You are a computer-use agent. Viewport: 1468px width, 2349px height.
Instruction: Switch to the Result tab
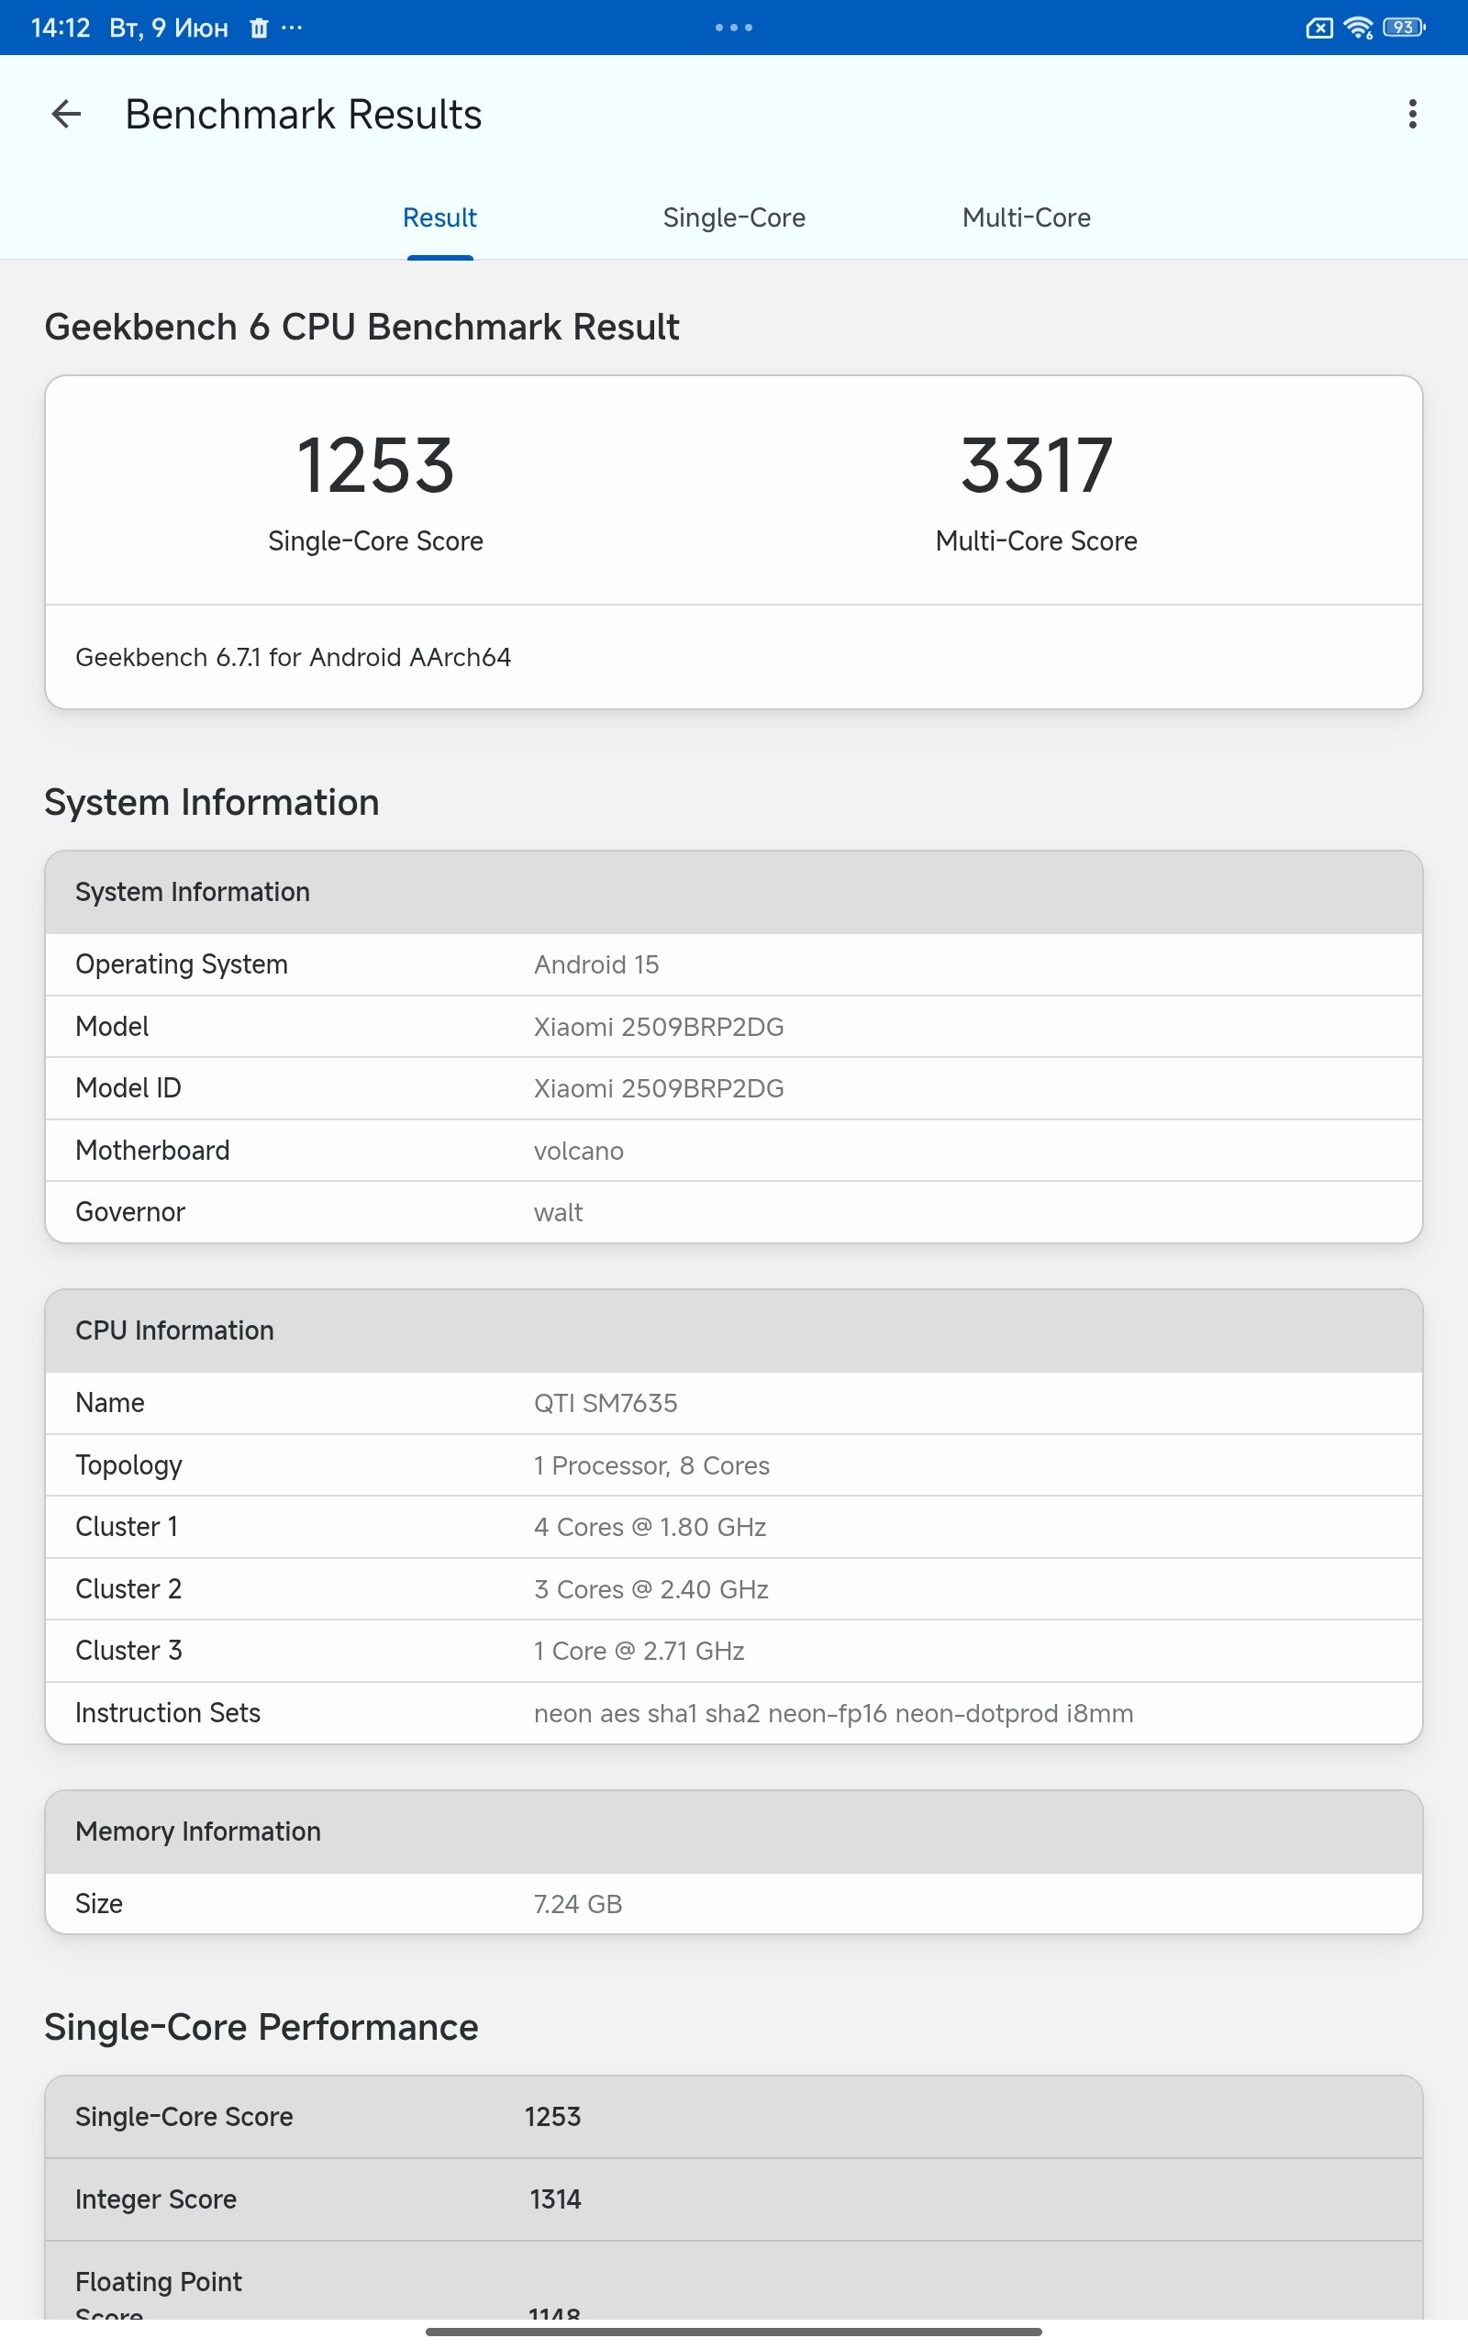pos(439,217)
